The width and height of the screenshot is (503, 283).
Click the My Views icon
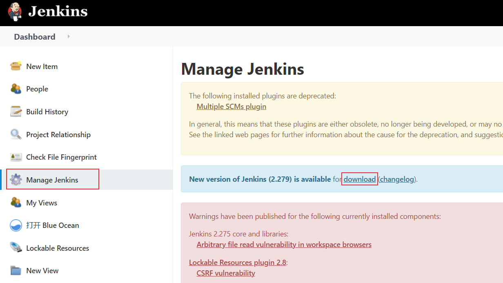click(16, 203)
